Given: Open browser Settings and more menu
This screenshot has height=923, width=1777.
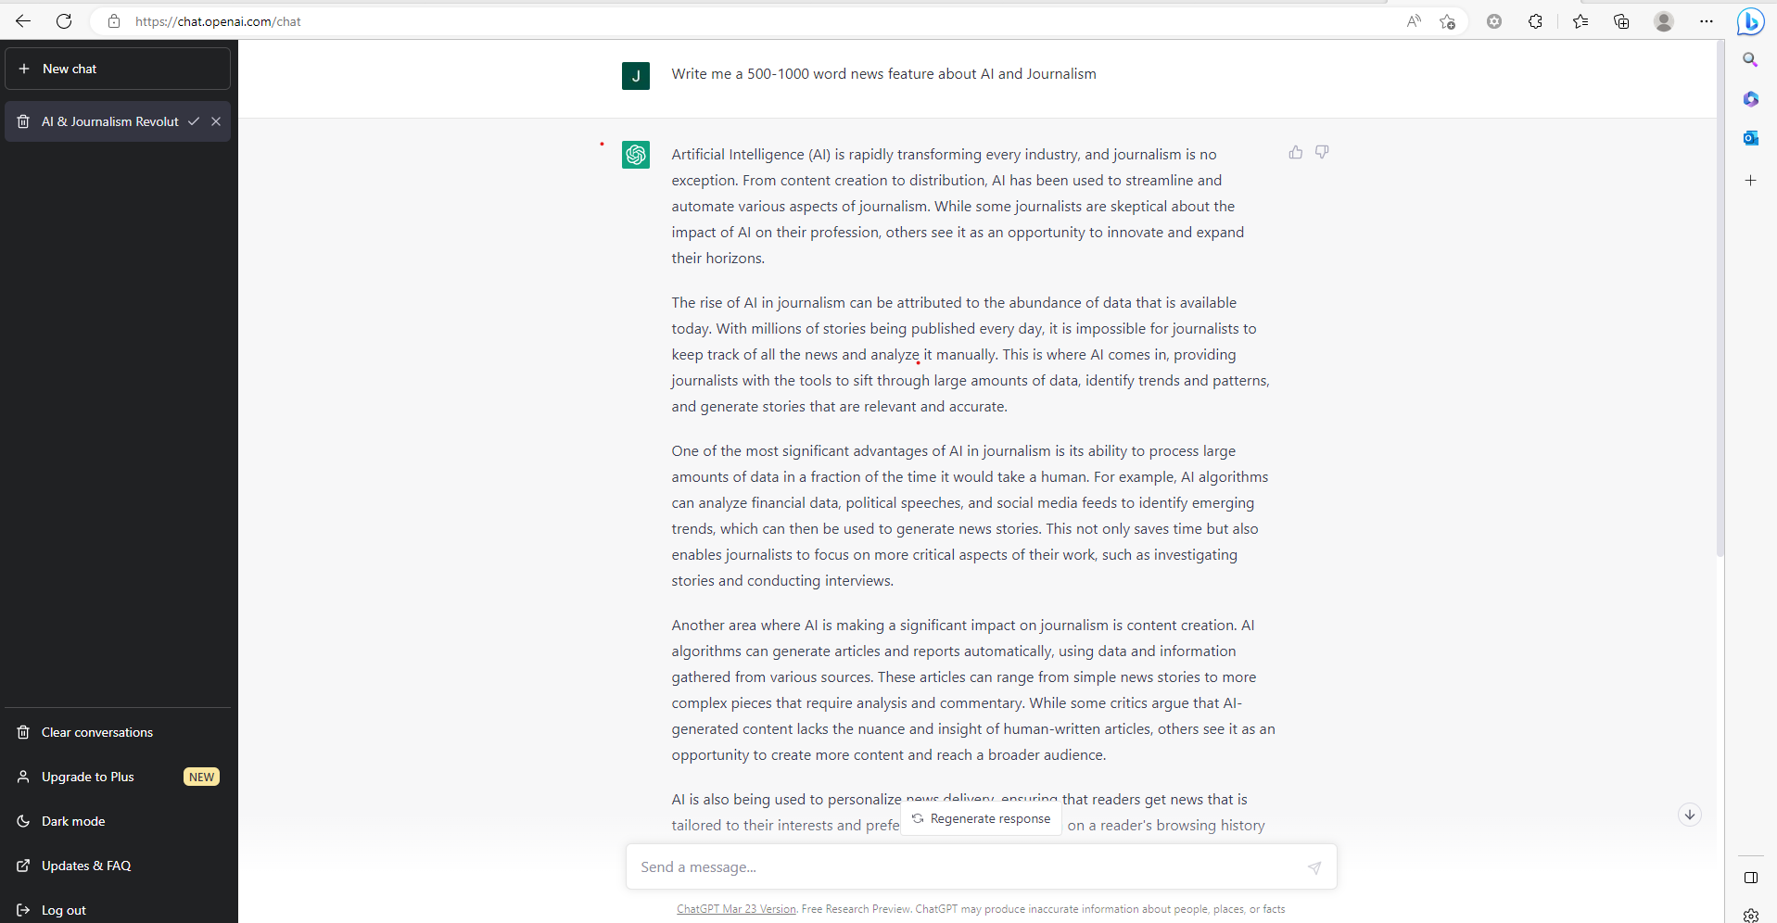Looking at the screenshot, I should coord(1706,21).
